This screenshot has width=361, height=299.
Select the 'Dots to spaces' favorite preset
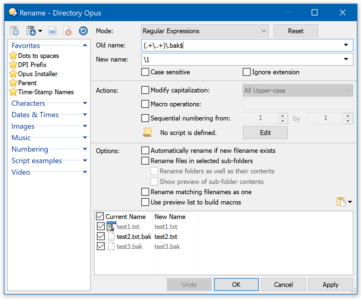(38, 55)
